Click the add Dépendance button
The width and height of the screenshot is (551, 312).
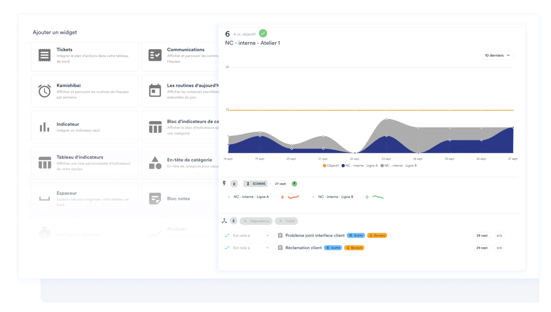[256, 221]
